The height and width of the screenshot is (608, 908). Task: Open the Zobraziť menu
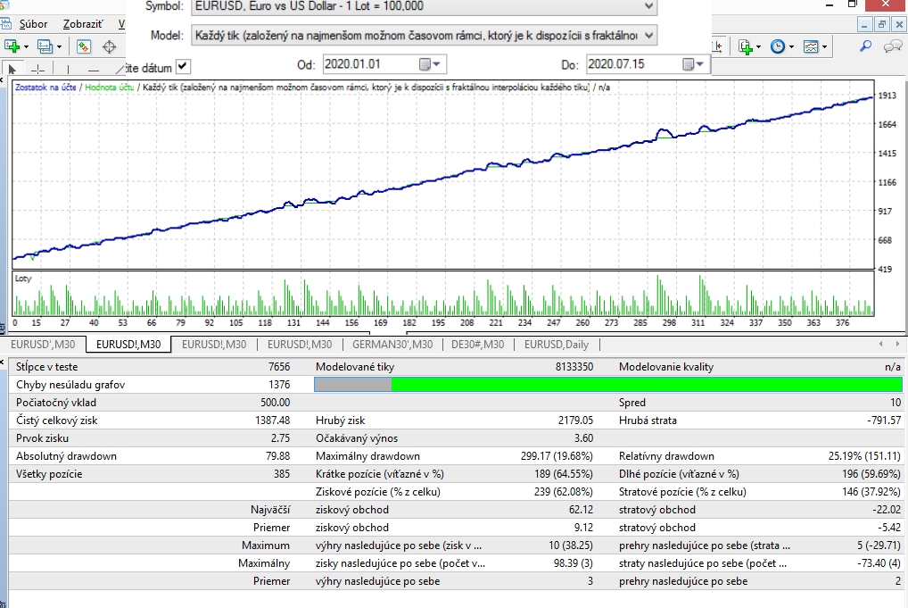coord(83,24)
